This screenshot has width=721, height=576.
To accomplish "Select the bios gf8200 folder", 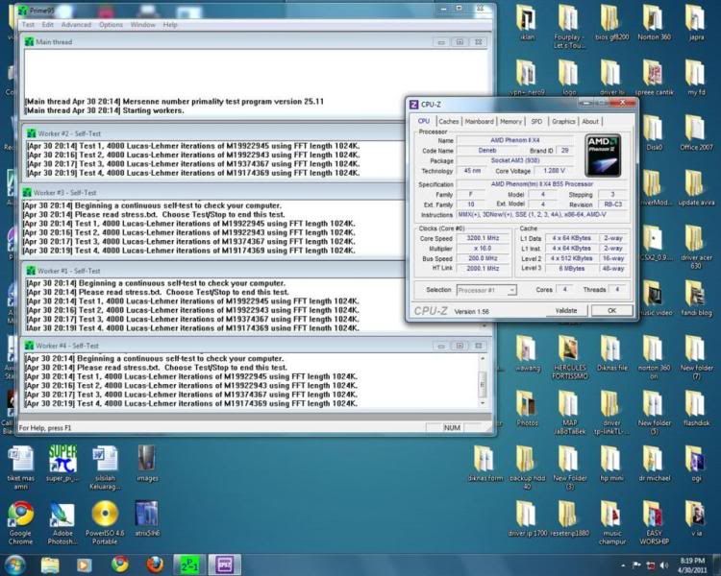I will point(611,23).
